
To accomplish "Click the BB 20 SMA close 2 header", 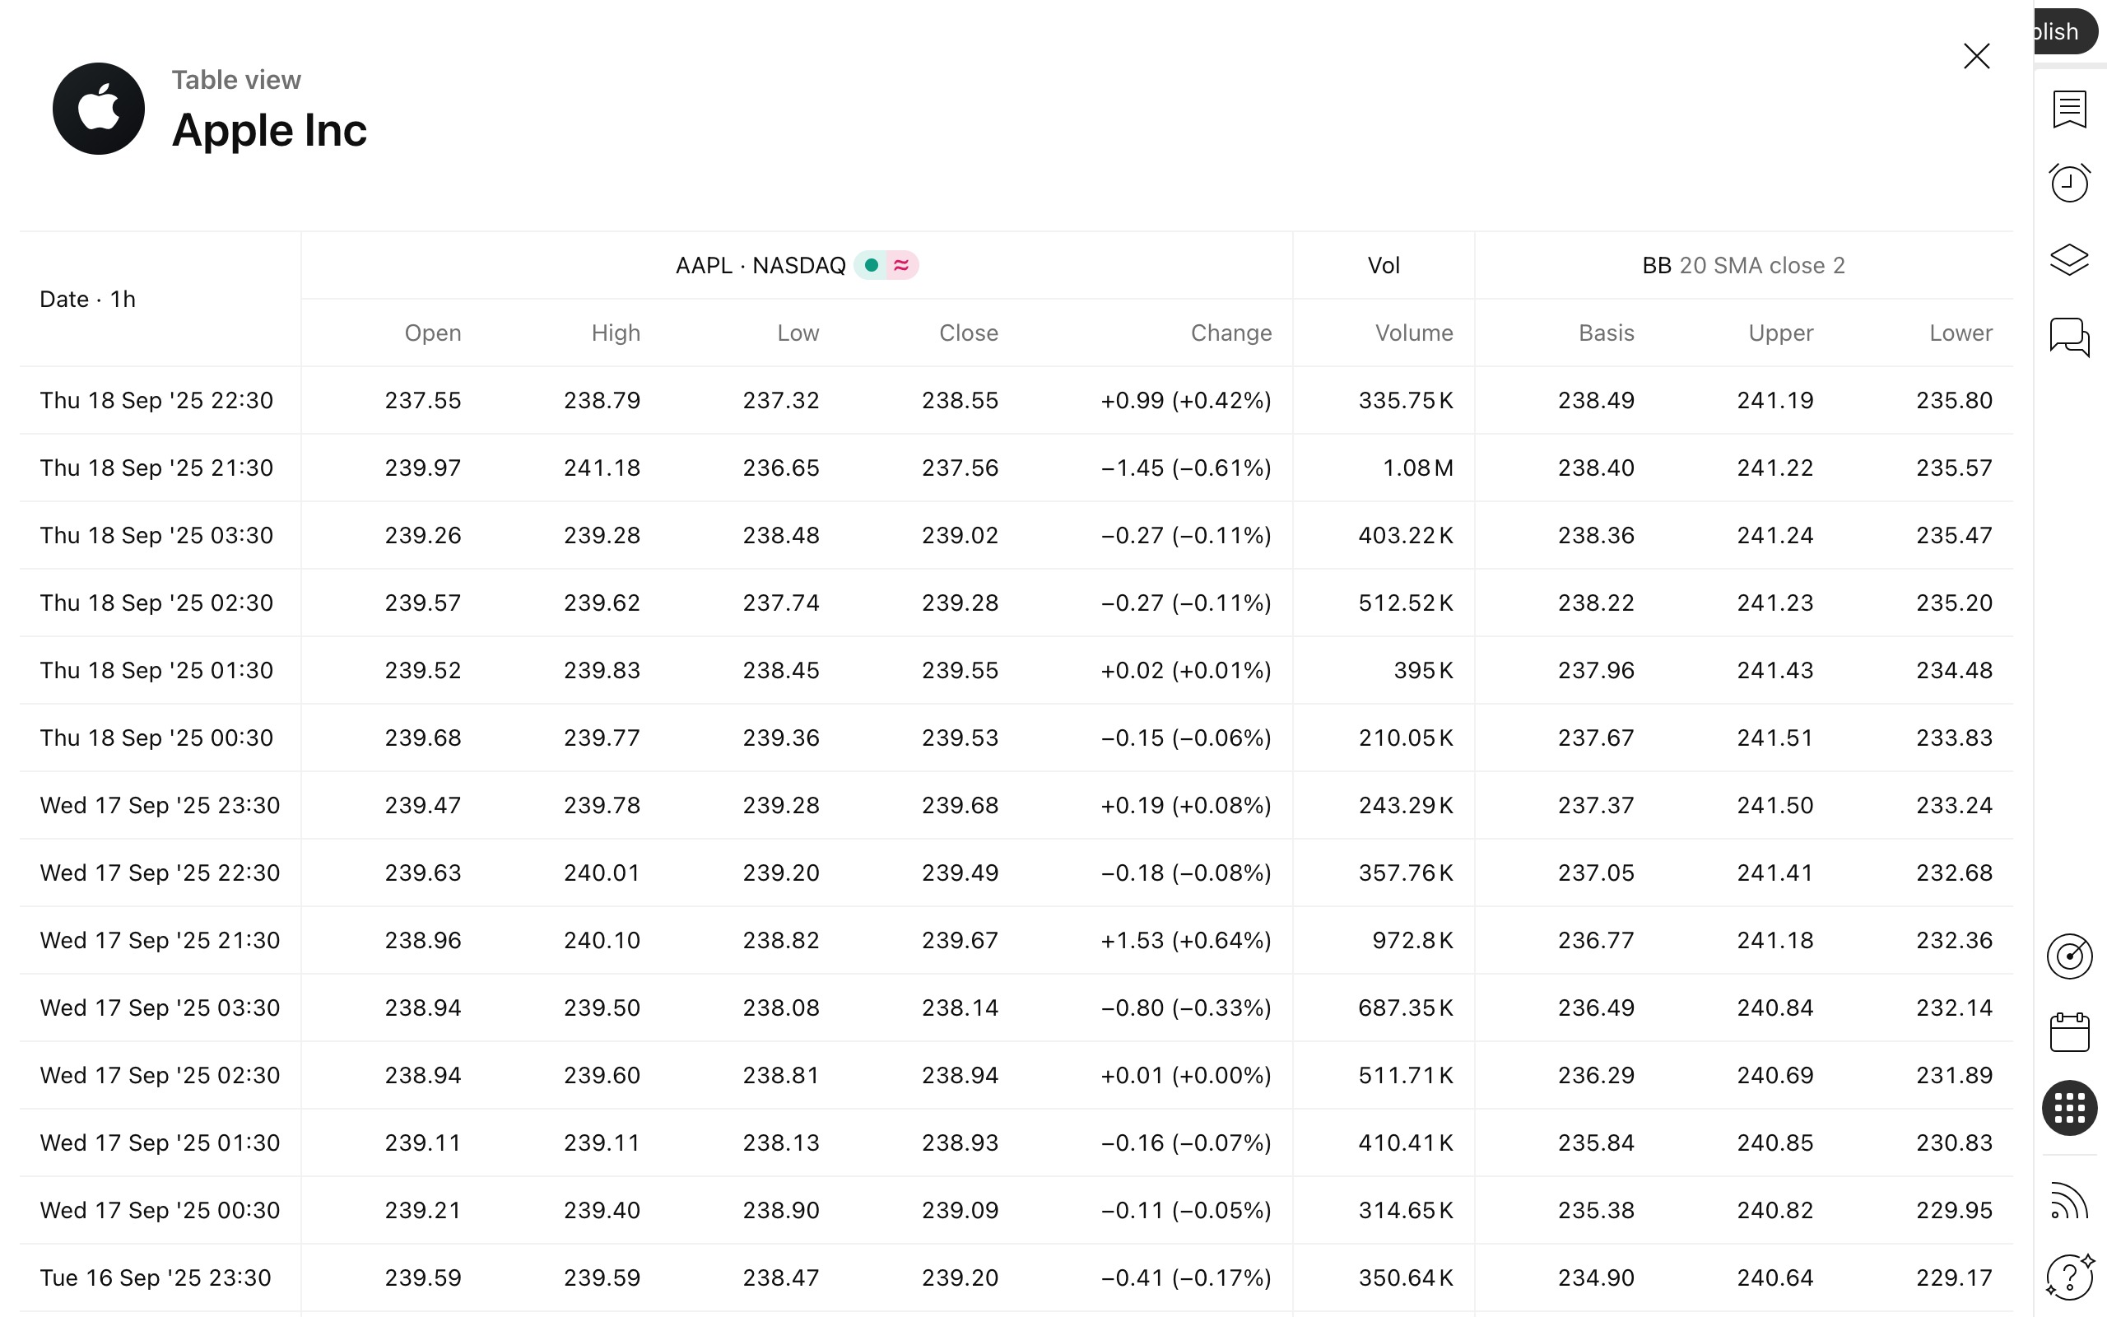I will [x=1743, y=265].
